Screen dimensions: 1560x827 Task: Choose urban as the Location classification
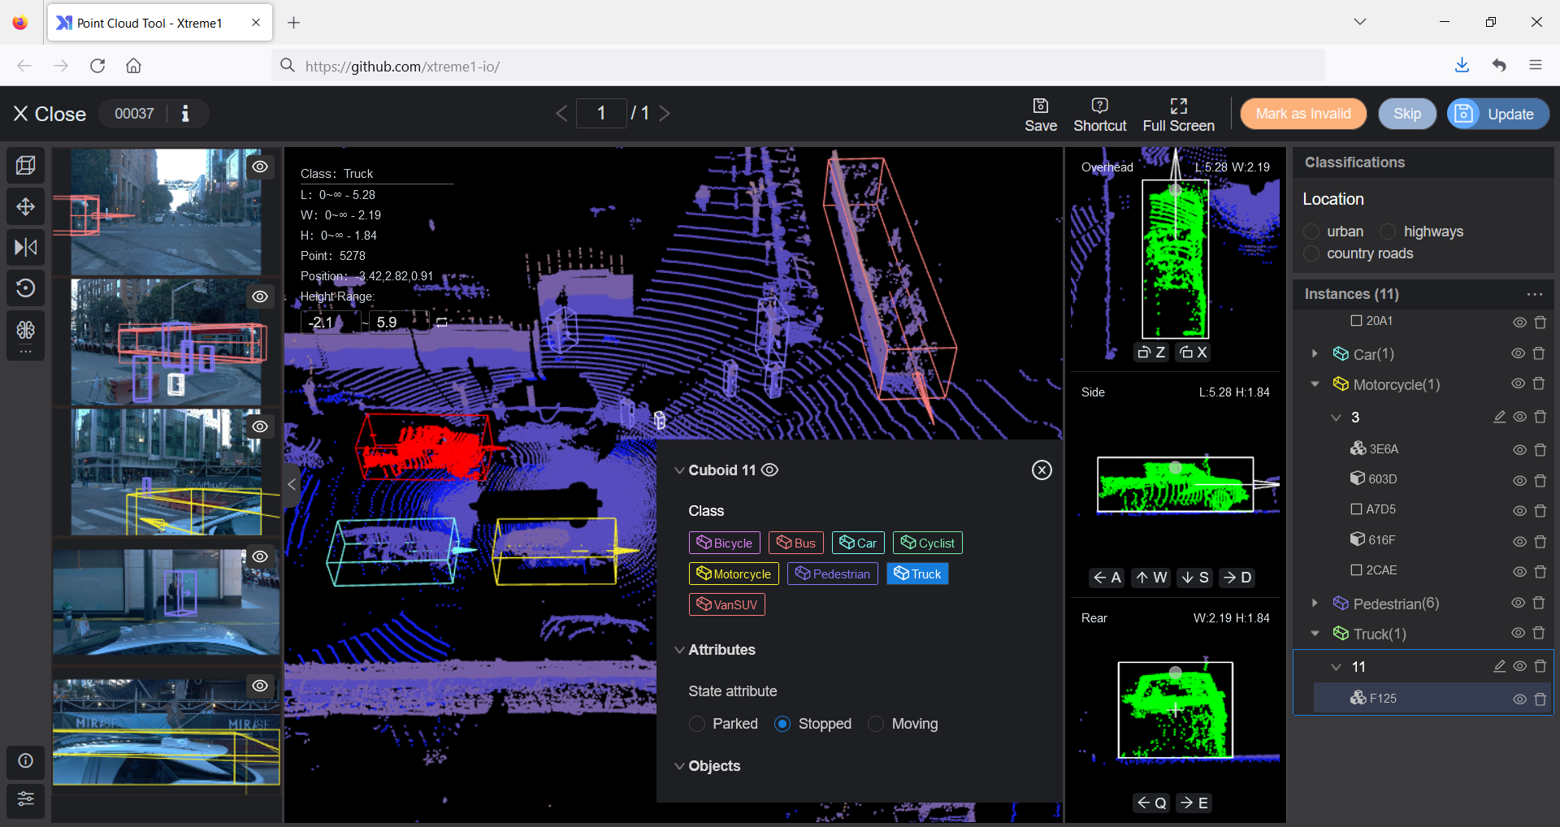click(x=1311, y=232)
